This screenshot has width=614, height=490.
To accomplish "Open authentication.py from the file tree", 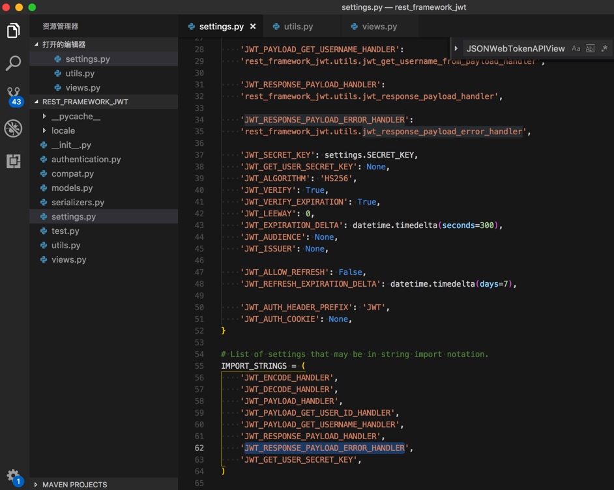I will point(86,159).
